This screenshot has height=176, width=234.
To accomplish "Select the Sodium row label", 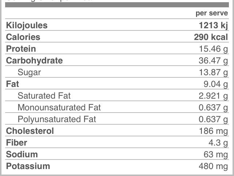I will pyautogui.click(x=22, y=154).
